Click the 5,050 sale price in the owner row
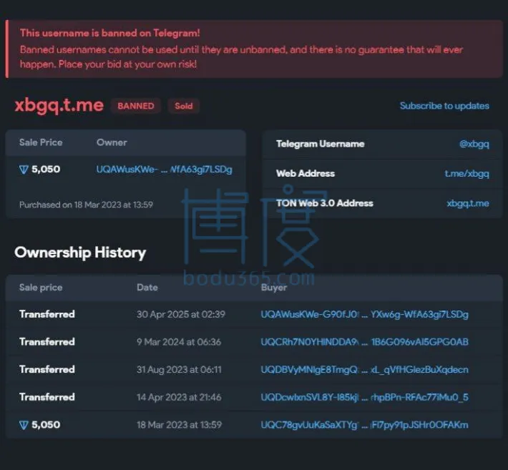This screenshot has height=470, width=508. click(46, 170)
